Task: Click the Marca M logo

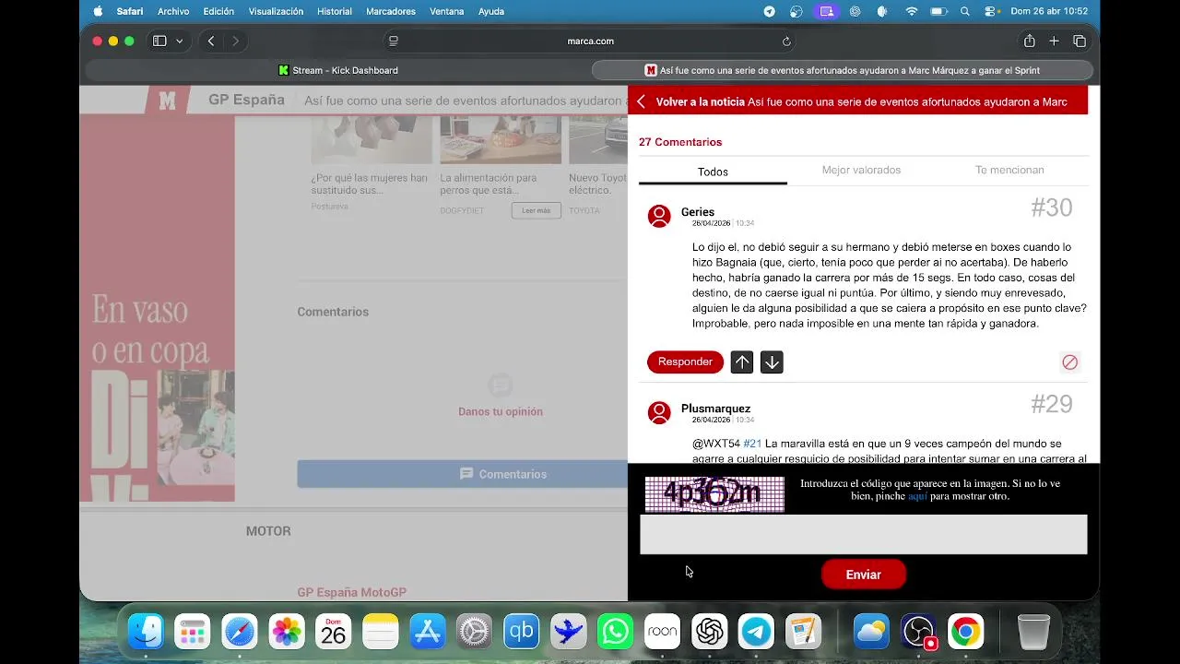Action: [167, 101]
